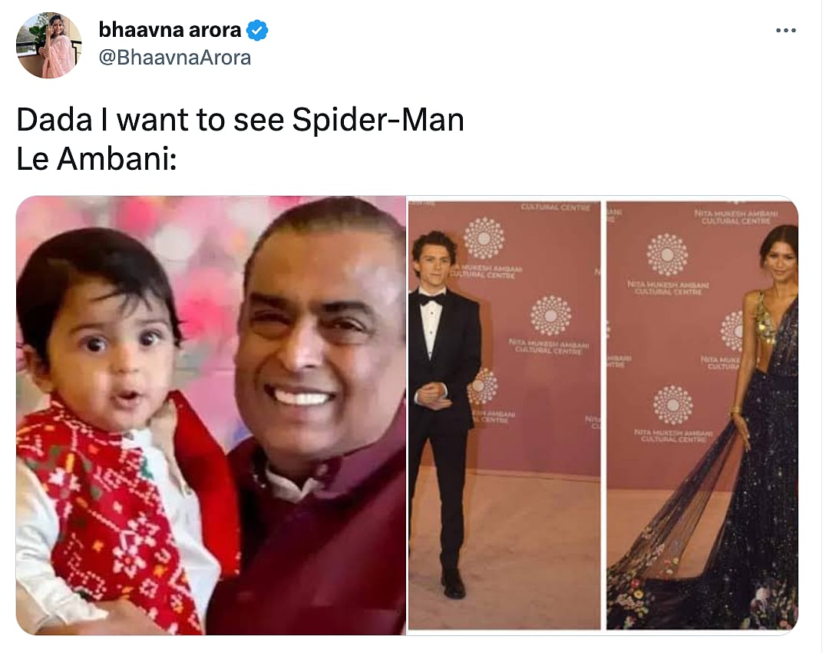
Task: Click the "Dada I want to see Spider-Man" text
Action: pos(240,121)
